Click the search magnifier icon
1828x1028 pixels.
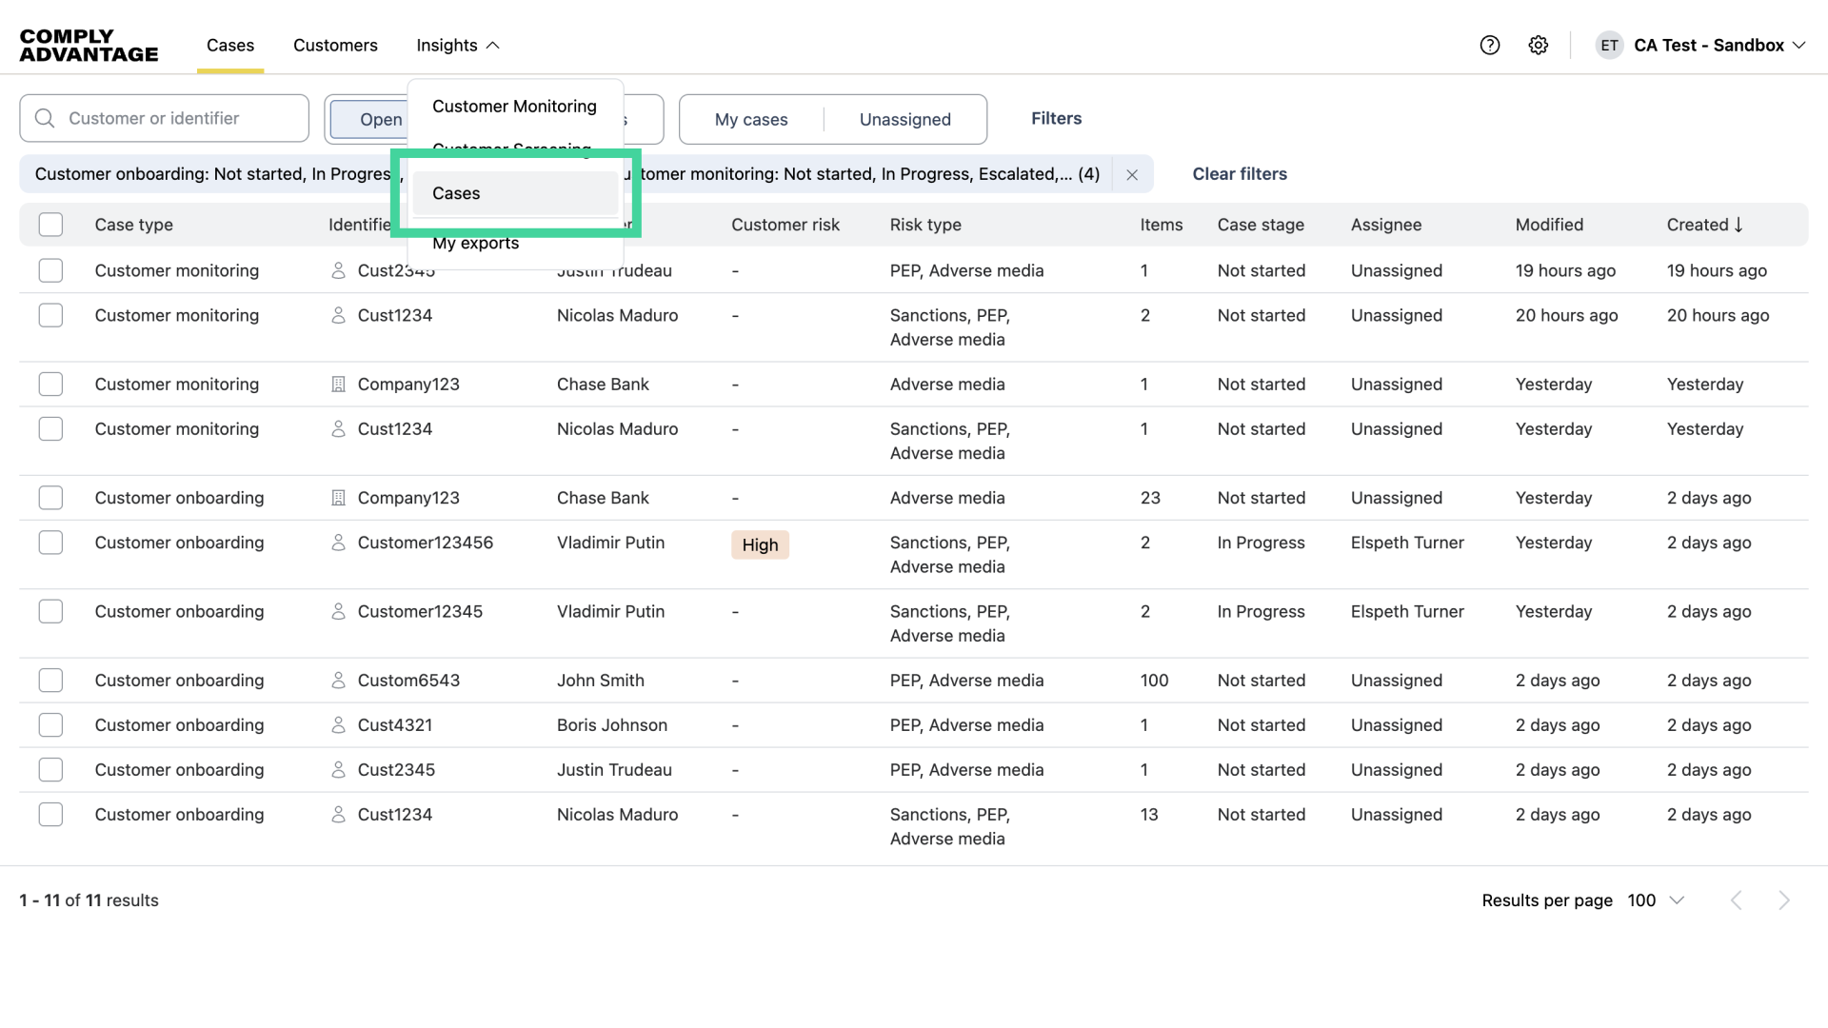[45, 118]
